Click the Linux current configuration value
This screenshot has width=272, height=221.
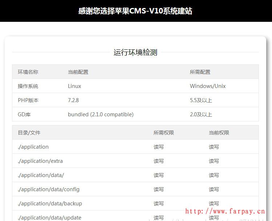(74, 86)
